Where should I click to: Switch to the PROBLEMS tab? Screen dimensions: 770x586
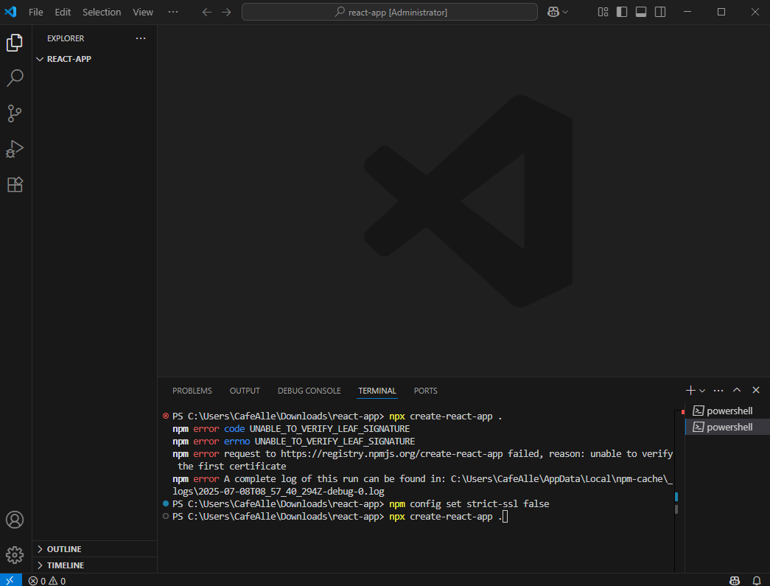192,391
